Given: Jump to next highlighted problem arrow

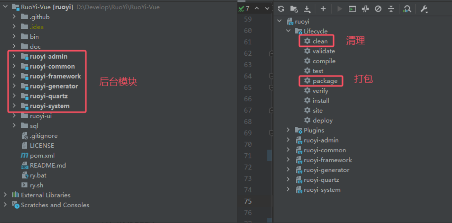Looking at the screenshot, I should [267, 9].
